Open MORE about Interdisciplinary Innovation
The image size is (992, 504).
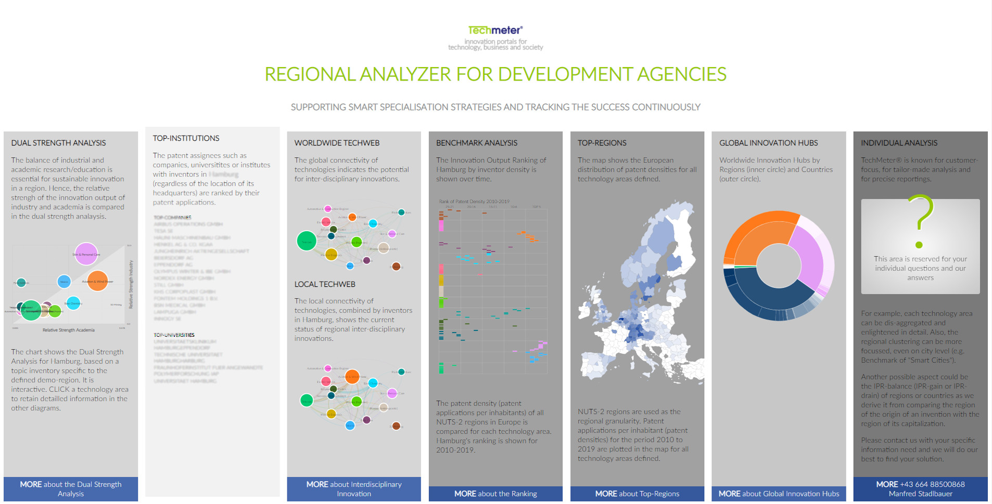point(354,489)
